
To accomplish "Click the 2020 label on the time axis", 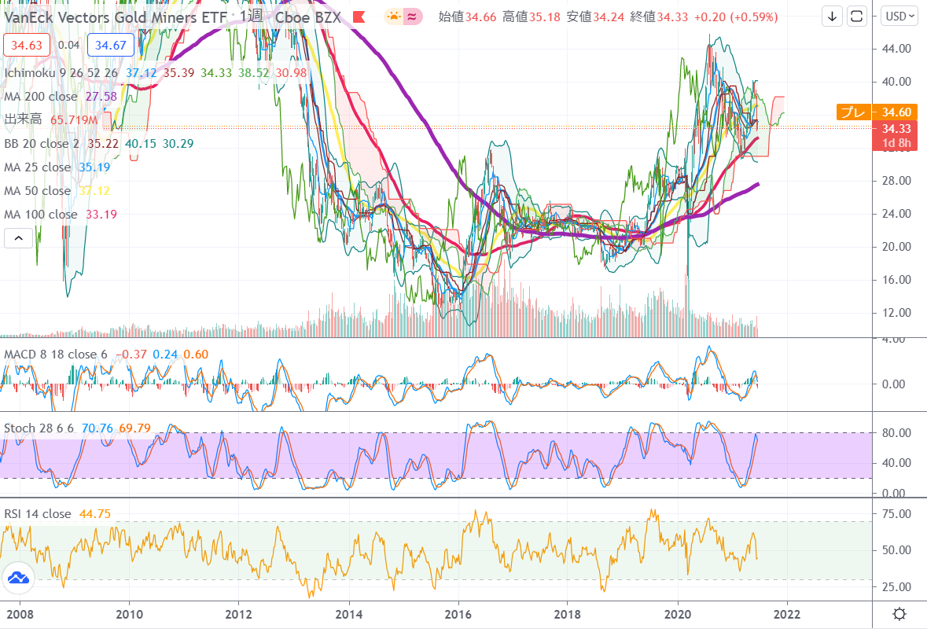I will [678, 614].
